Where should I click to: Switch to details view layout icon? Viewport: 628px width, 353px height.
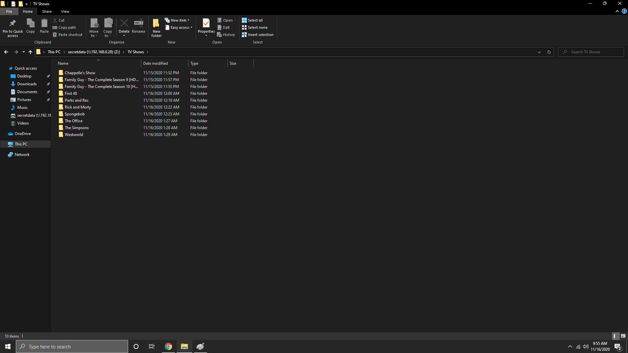(x=615, y=336)
